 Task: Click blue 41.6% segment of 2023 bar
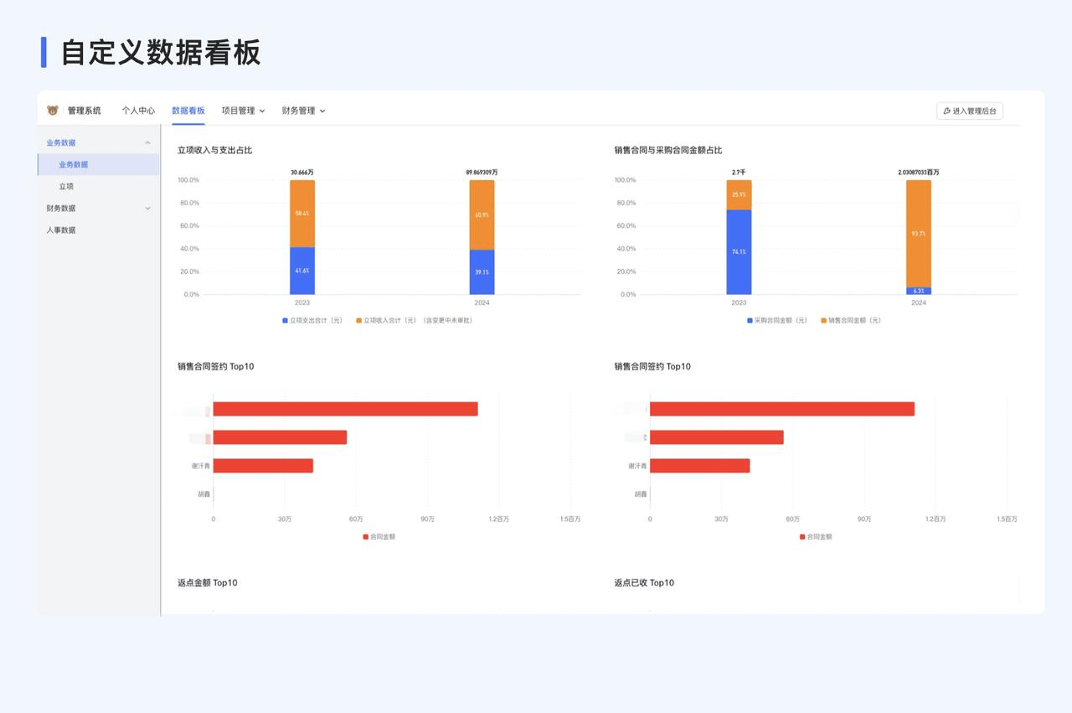pyautogui.click(x=302, y=271)
